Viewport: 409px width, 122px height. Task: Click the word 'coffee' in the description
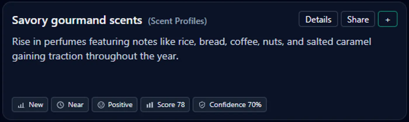point(242,42)
